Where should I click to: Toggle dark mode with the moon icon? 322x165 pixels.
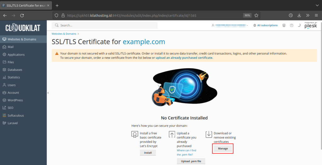(x=299, y=25)
